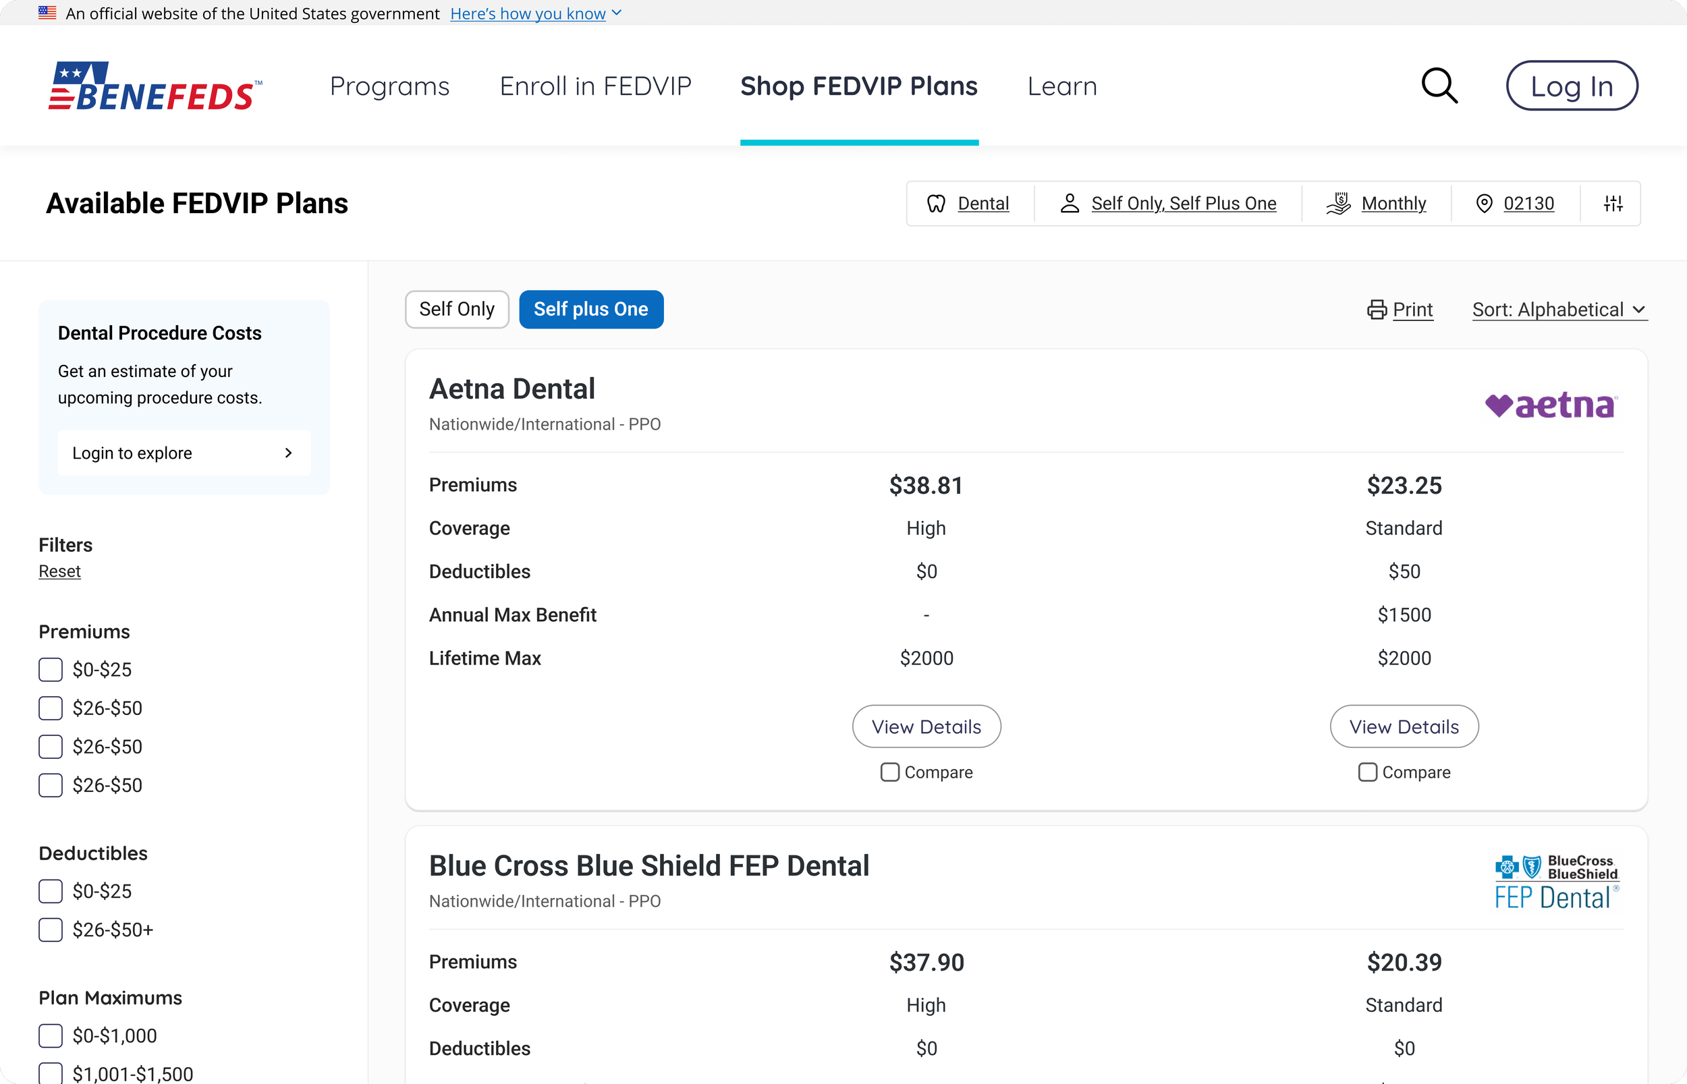Click the hand-coin icon for Monthly frequency

pyautogui.click(x=1339, y=204)
